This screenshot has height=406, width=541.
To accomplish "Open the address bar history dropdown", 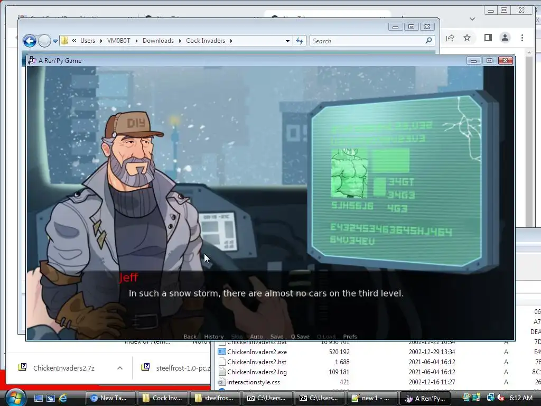I will (x=287, y=41).
